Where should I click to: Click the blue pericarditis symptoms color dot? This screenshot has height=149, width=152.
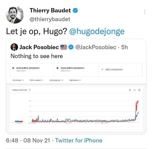click(x=13, y=68)
